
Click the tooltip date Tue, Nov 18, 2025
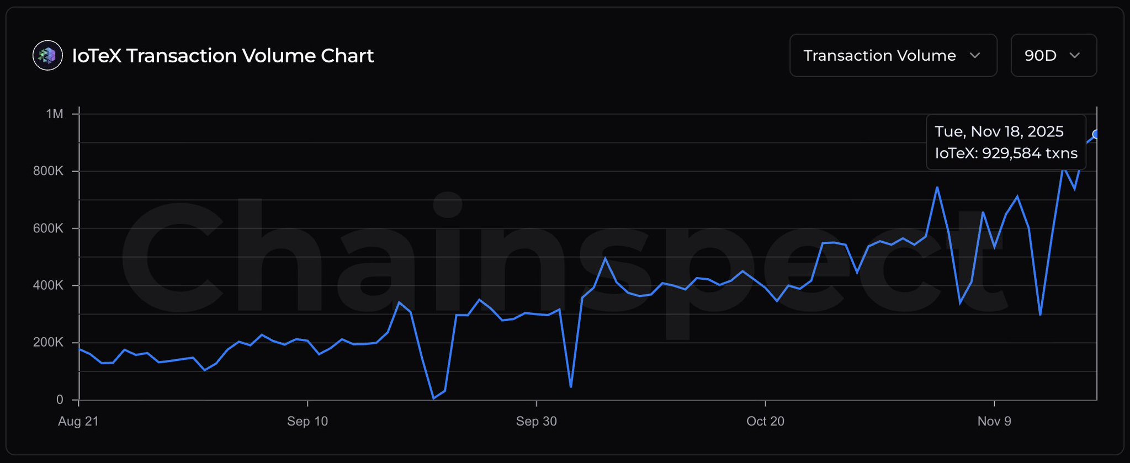999,131
